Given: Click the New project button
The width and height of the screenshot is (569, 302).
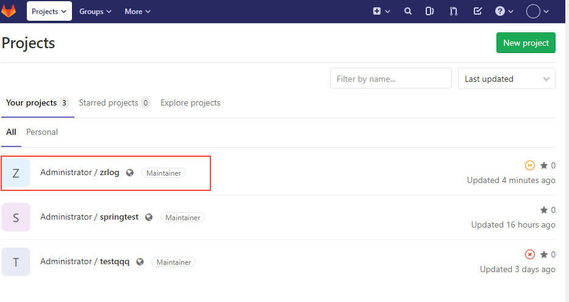Looking at the screenshot, I should tap(526, 43).
